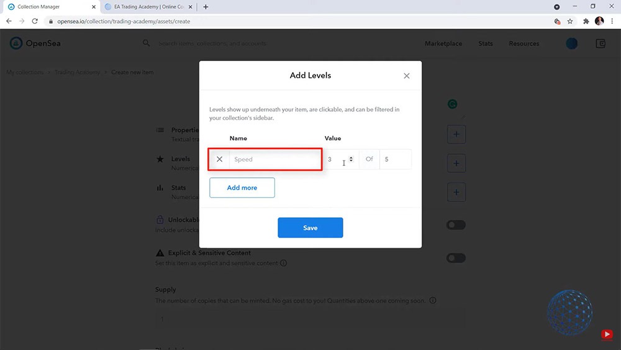Click the OpenSea account avatar
621x350 pixels.
tap(571, 44)
